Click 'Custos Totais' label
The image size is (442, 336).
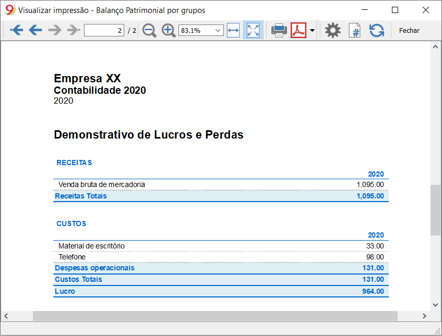pos(78,279)
